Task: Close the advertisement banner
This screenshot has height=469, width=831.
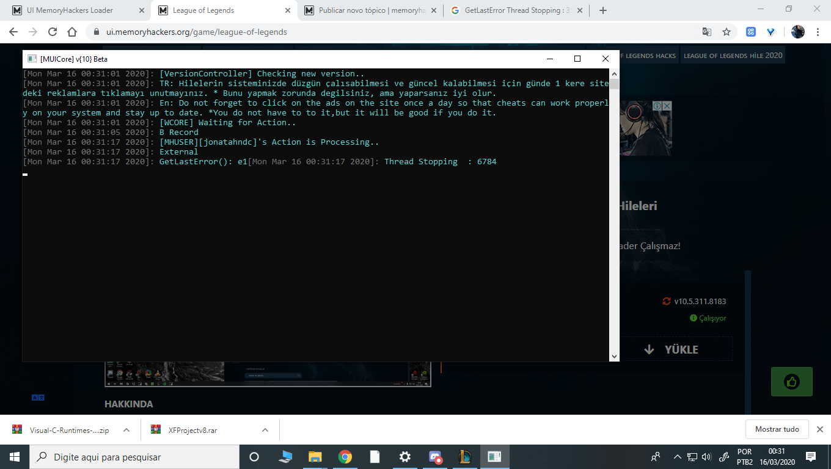Action: [667, 106]
